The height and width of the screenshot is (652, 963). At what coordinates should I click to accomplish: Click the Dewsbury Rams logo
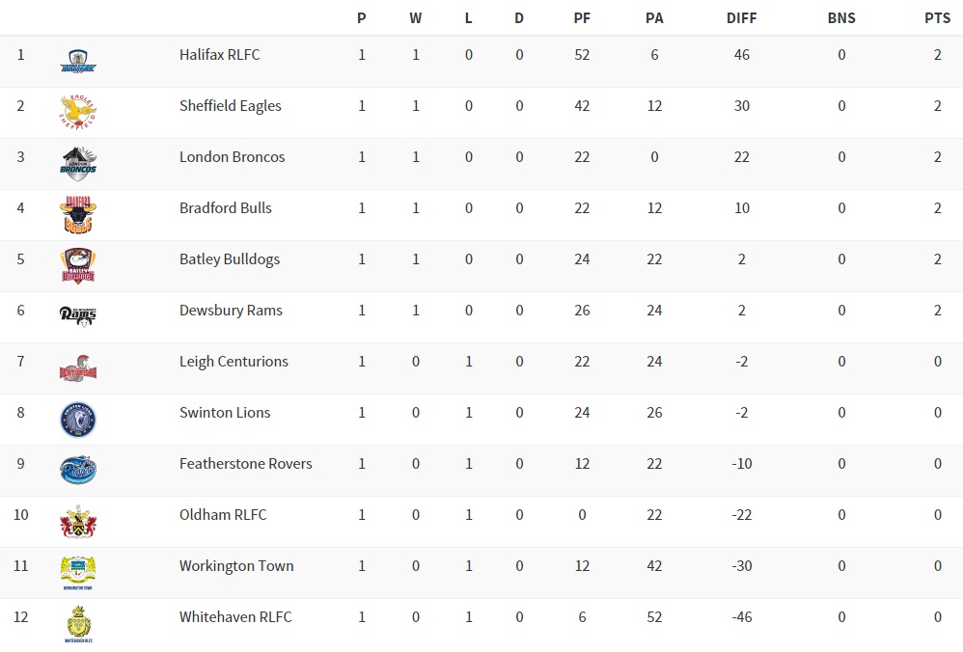78,314
